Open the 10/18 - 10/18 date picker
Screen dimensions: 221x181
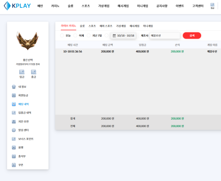click(123, 35)
